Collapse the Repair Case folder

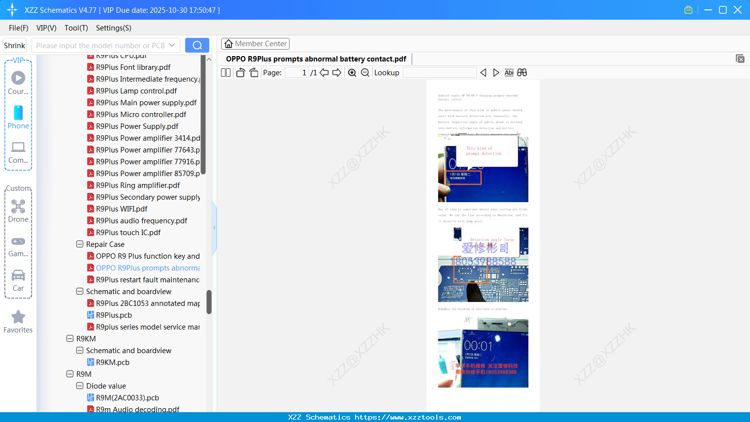[80, 244]
